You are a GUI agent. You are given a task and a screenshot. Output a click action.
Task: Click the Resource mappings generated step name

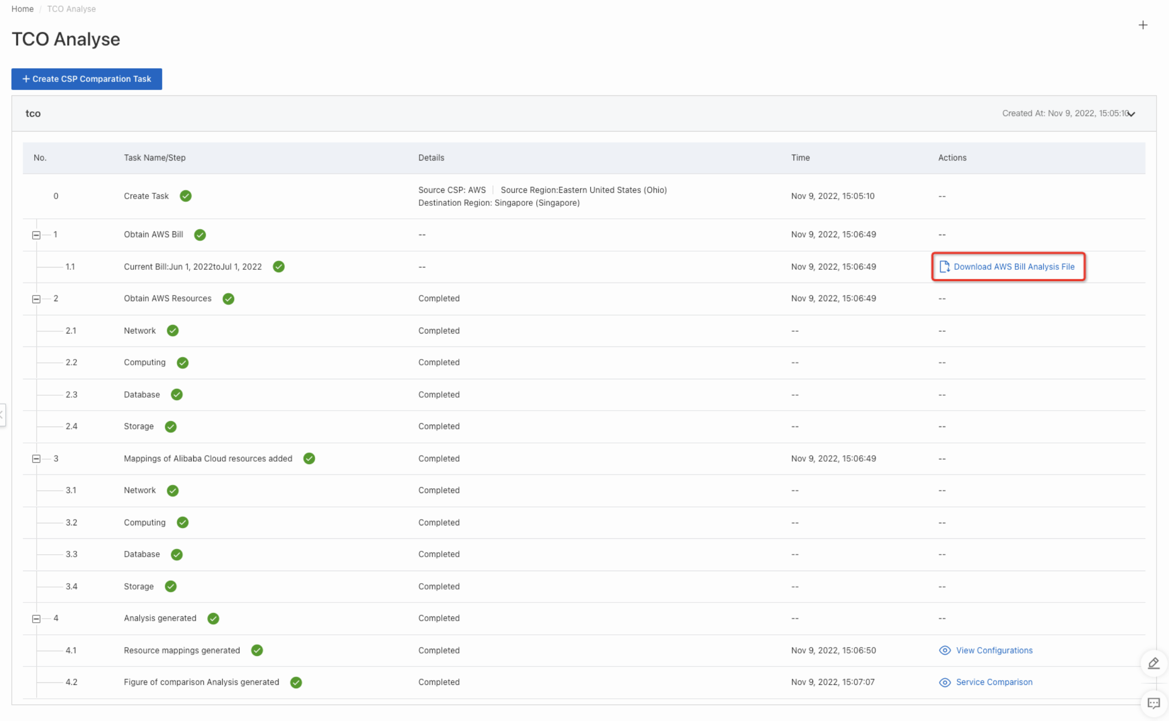182,651
